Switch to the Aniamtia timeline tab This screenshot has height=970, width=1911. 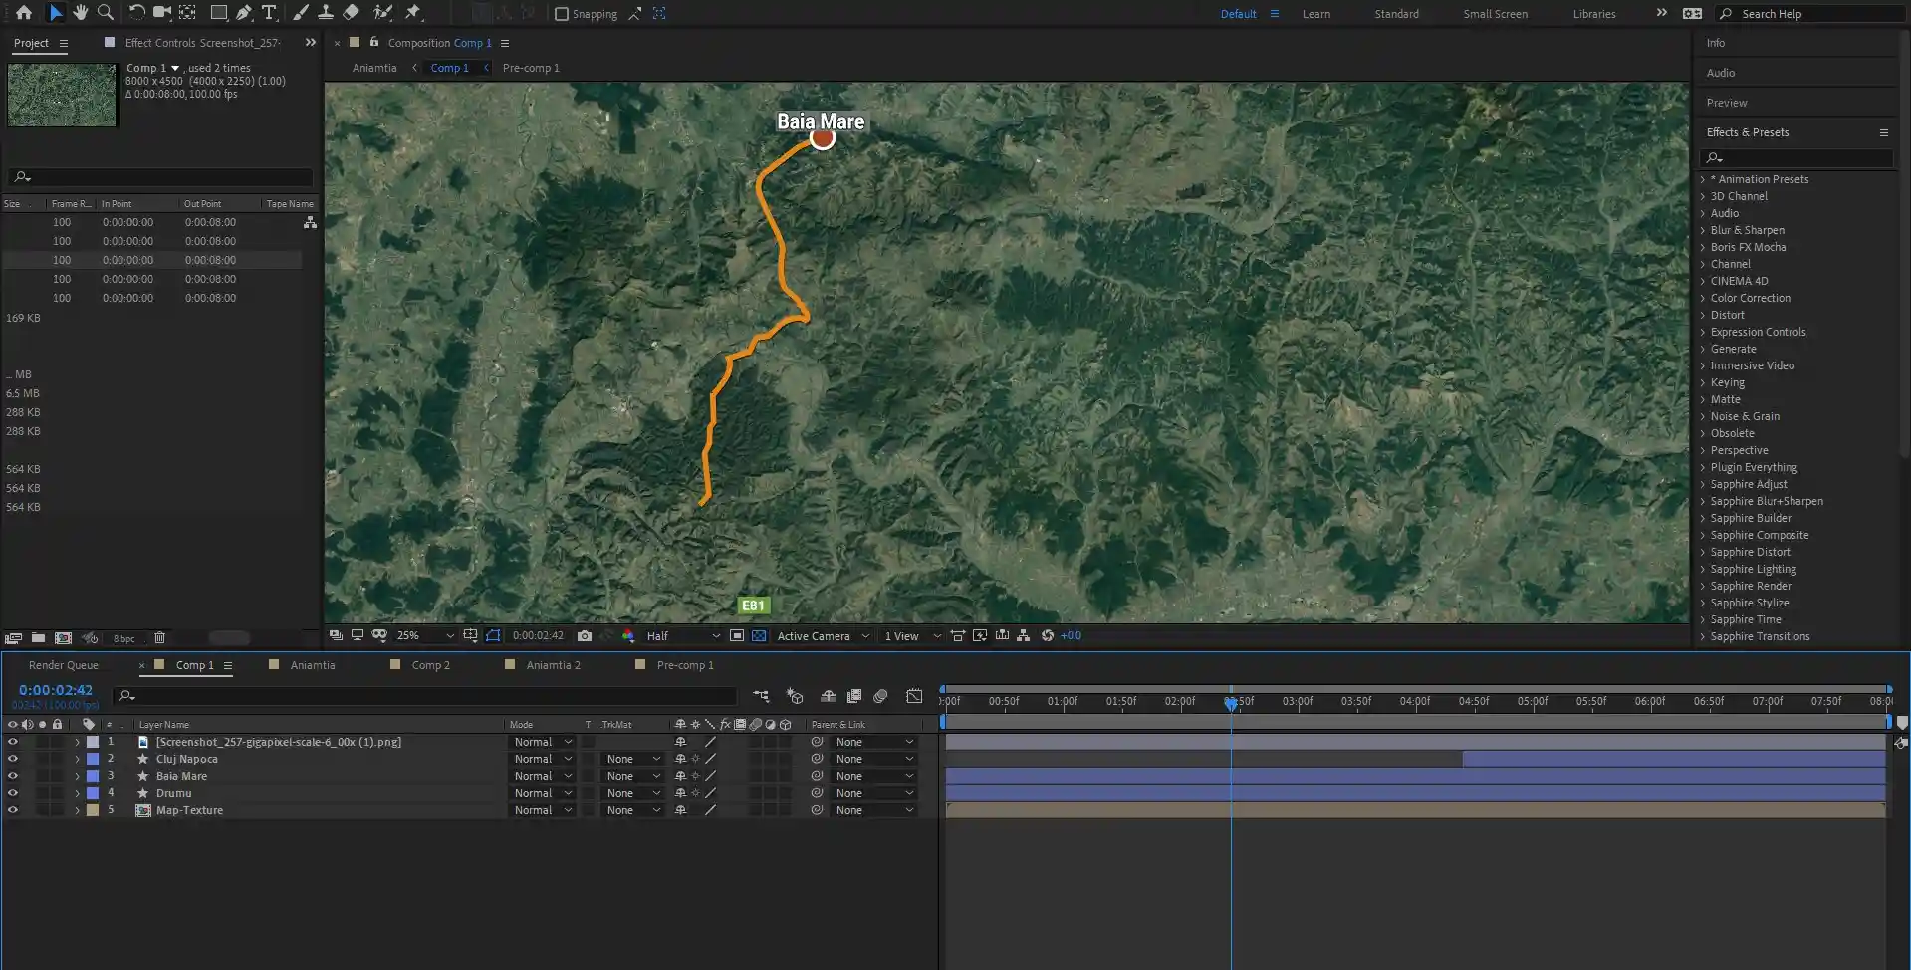coord(313,665)
